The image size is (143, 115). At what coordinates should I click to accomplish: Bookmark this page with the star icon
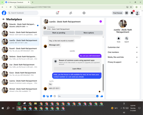coord(131,7)
